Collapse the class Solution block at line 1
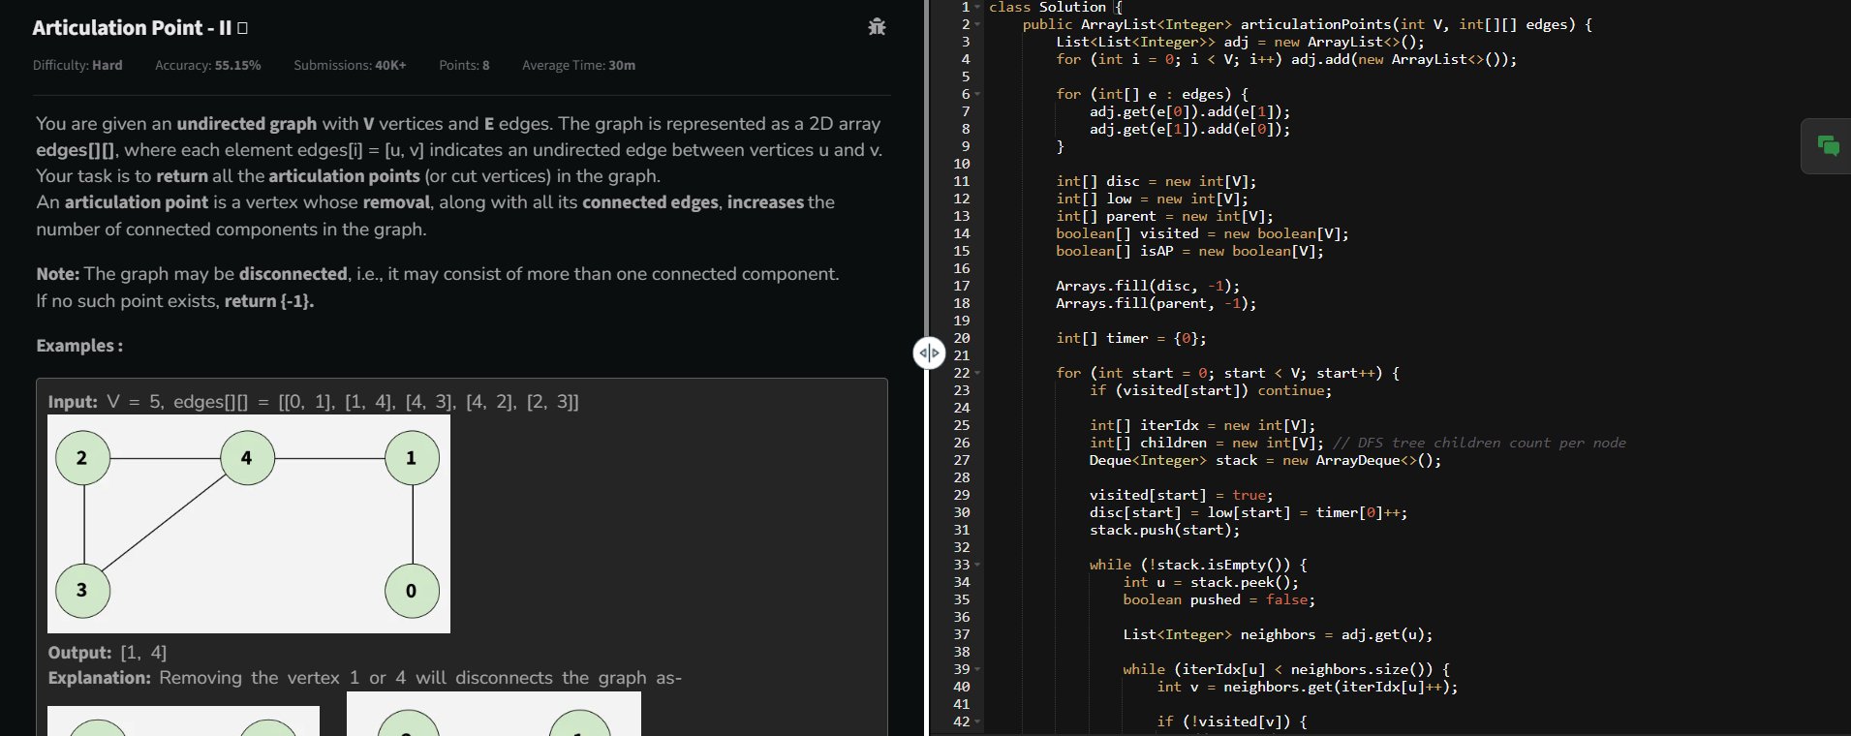 pos(977,8)
